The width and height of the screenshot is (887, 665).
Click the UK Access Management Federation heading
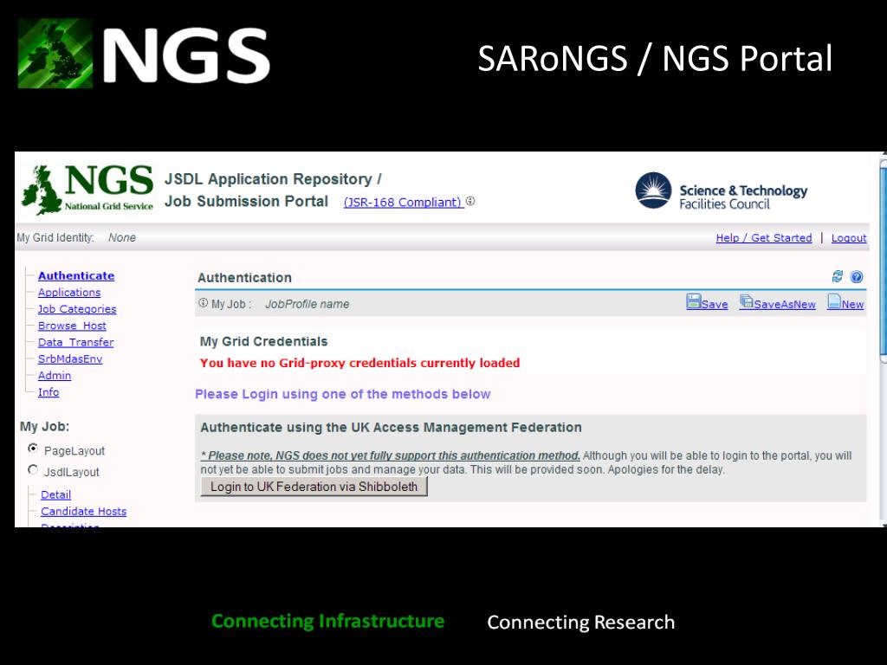click(x=391, y=428)
